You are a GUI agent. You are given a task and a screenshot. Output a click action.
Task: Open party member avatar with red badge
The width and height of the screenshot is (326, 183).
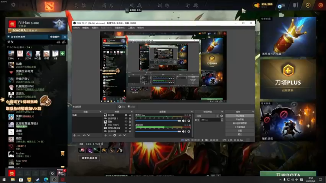click(61, 173)
